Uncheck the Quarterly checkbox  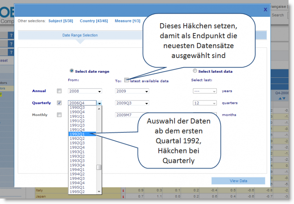pos(59,103)
